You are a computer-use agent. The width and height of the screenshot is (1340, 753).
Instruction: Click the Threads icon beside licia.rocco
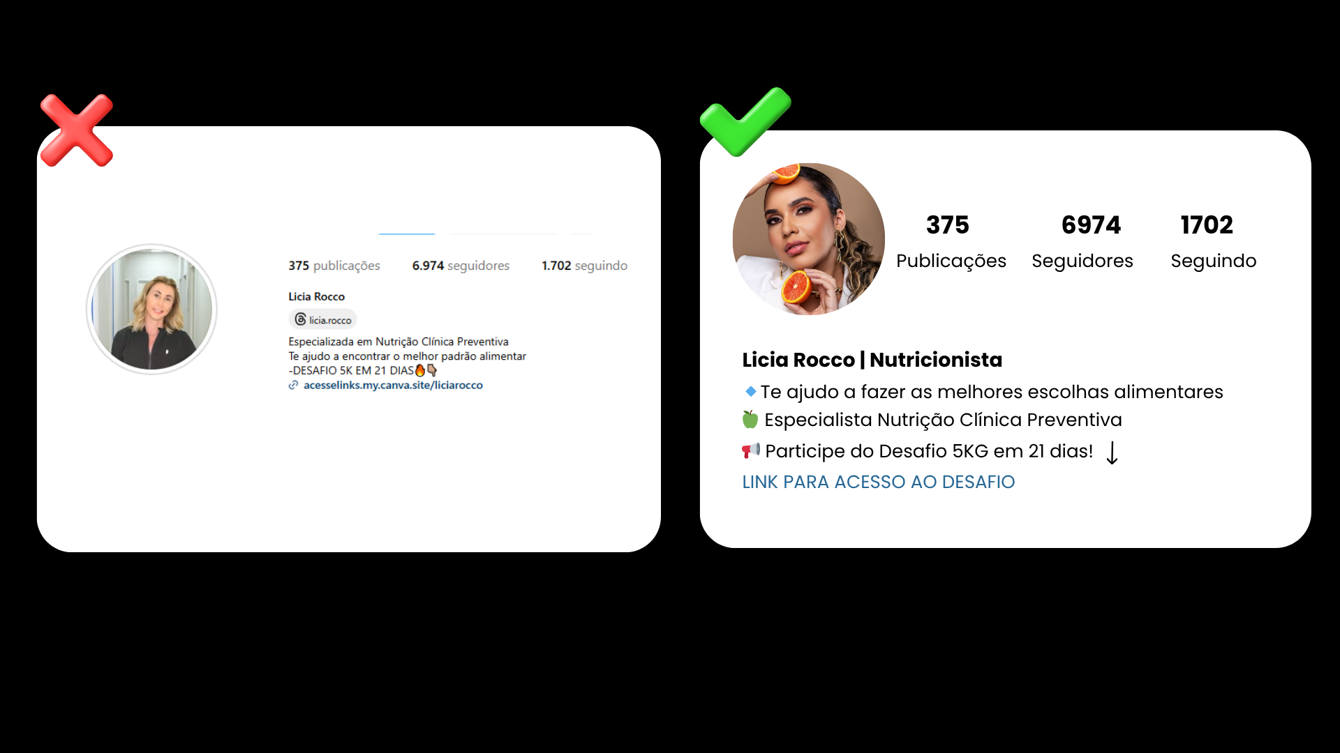coord(300,319)
